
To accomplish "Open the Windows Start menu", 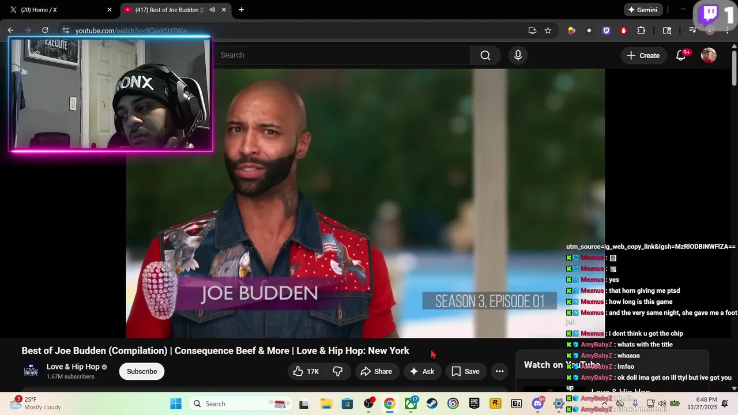I will coord(176,403).
